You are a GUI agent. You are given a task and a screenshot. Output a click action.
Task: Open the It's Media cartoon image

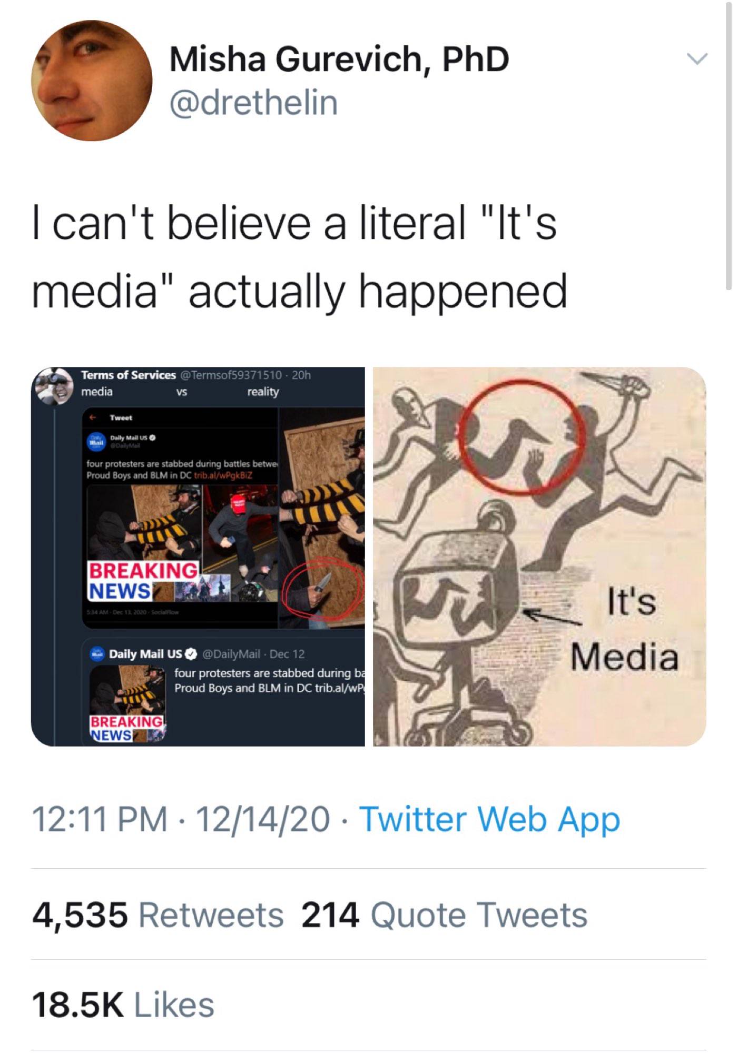tap(539, 556)
